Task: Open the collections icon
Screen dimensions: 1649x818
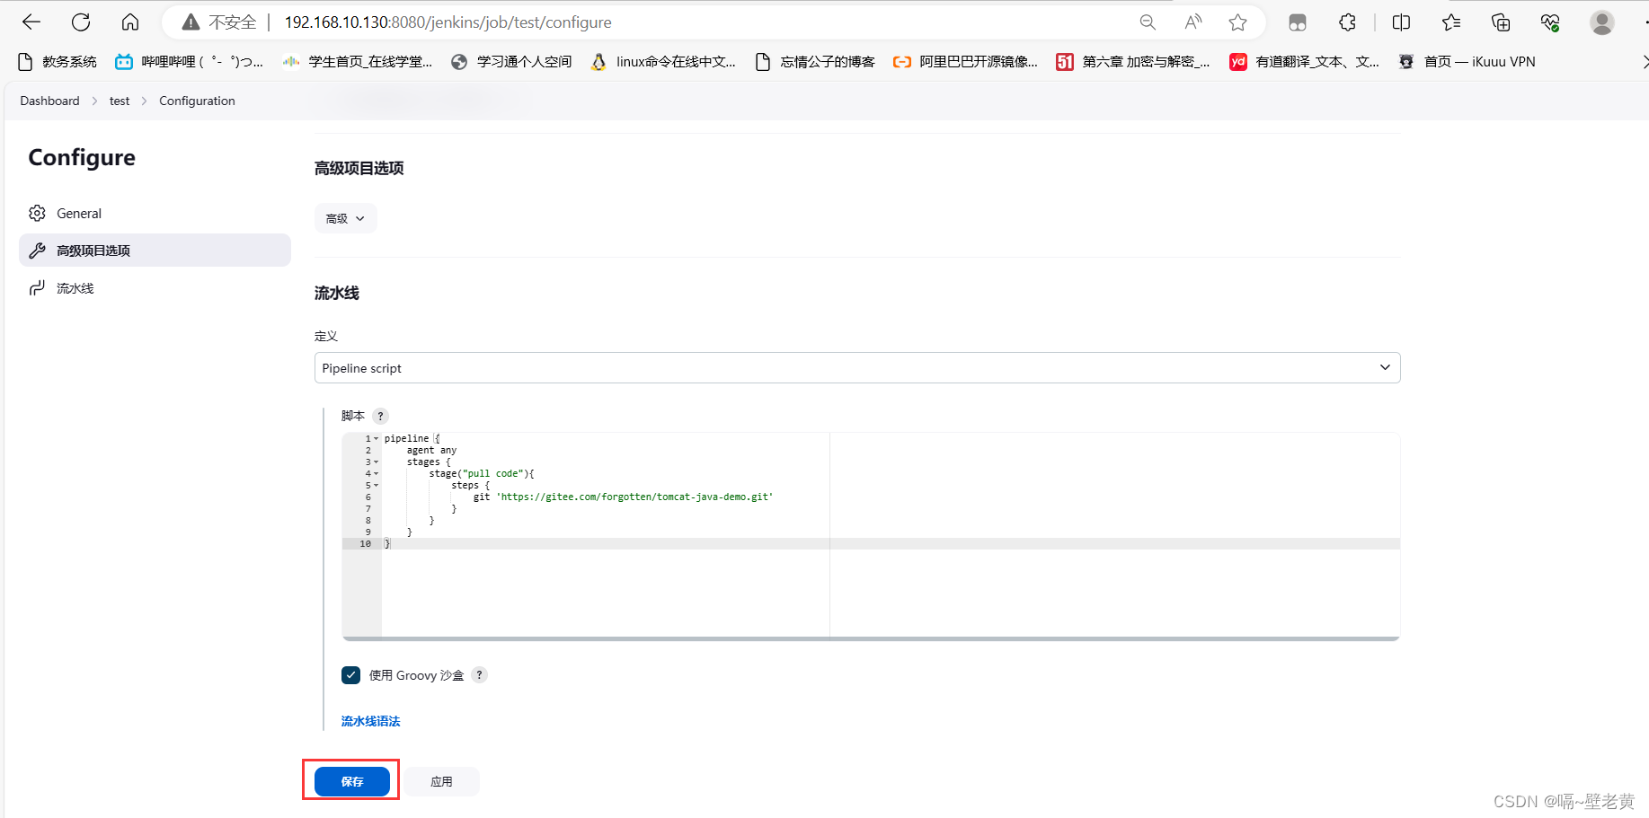Action: coord(1500,22)
